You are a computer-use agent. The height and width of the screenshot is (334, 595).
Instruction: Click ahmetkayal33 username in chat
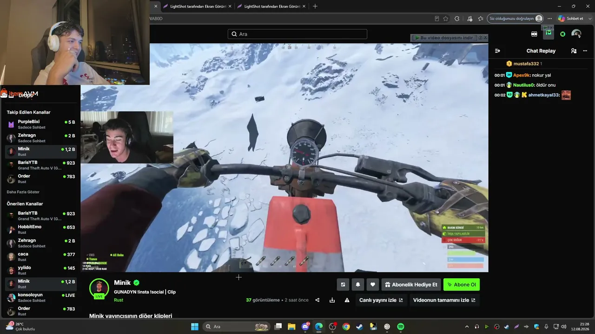coord(543,95)
